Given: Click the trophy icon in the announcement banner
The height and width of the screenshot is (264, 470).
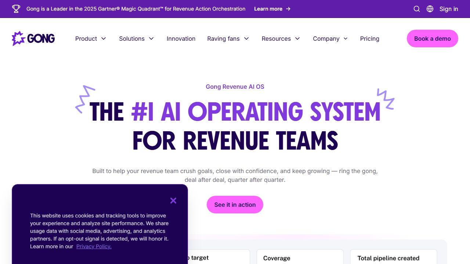Looking at the screenshot, I should (x=16, y=9).
